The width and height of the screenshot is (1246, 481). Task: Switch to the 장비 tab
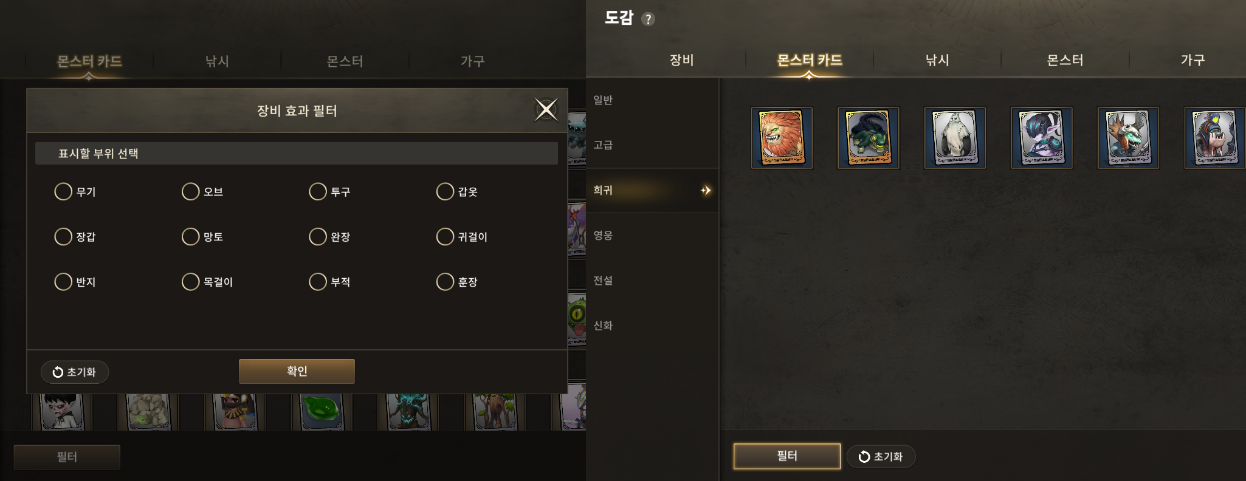click(681, 60)
